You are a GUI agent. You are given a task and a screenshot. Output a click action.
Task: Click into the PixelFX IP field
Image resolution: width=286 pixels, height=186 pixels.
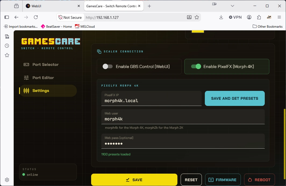(x=151, y=98)
